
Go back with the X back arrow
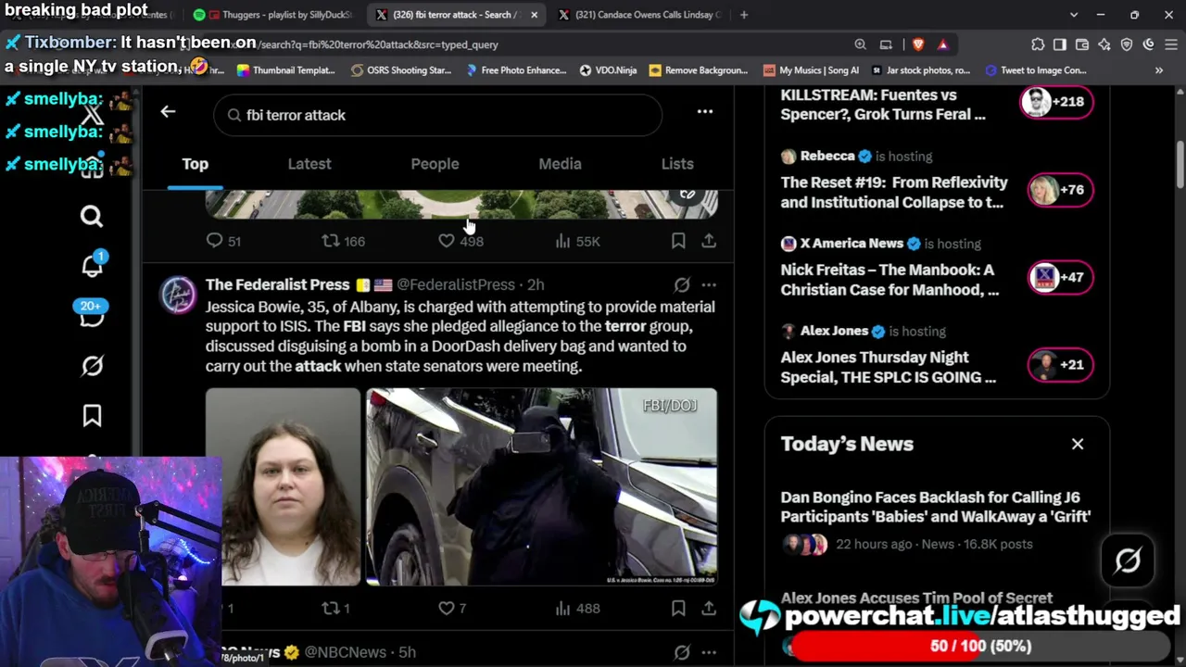coord(168,112)
